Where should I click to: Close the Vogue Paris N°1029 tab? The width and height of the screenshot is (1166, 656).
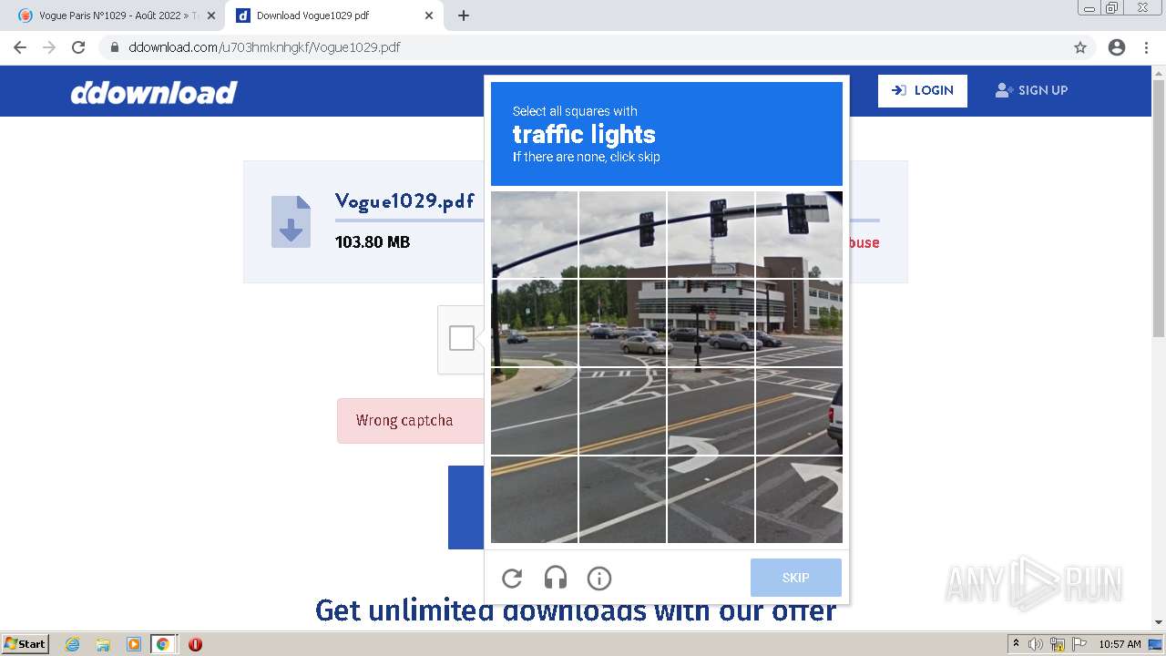tap(211, 15)
